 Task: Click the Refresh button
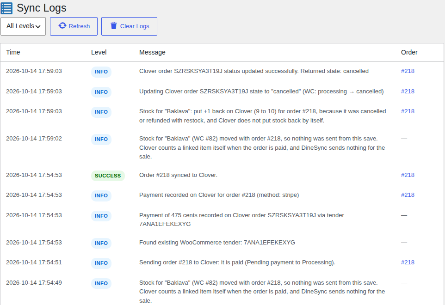[74, 26]
